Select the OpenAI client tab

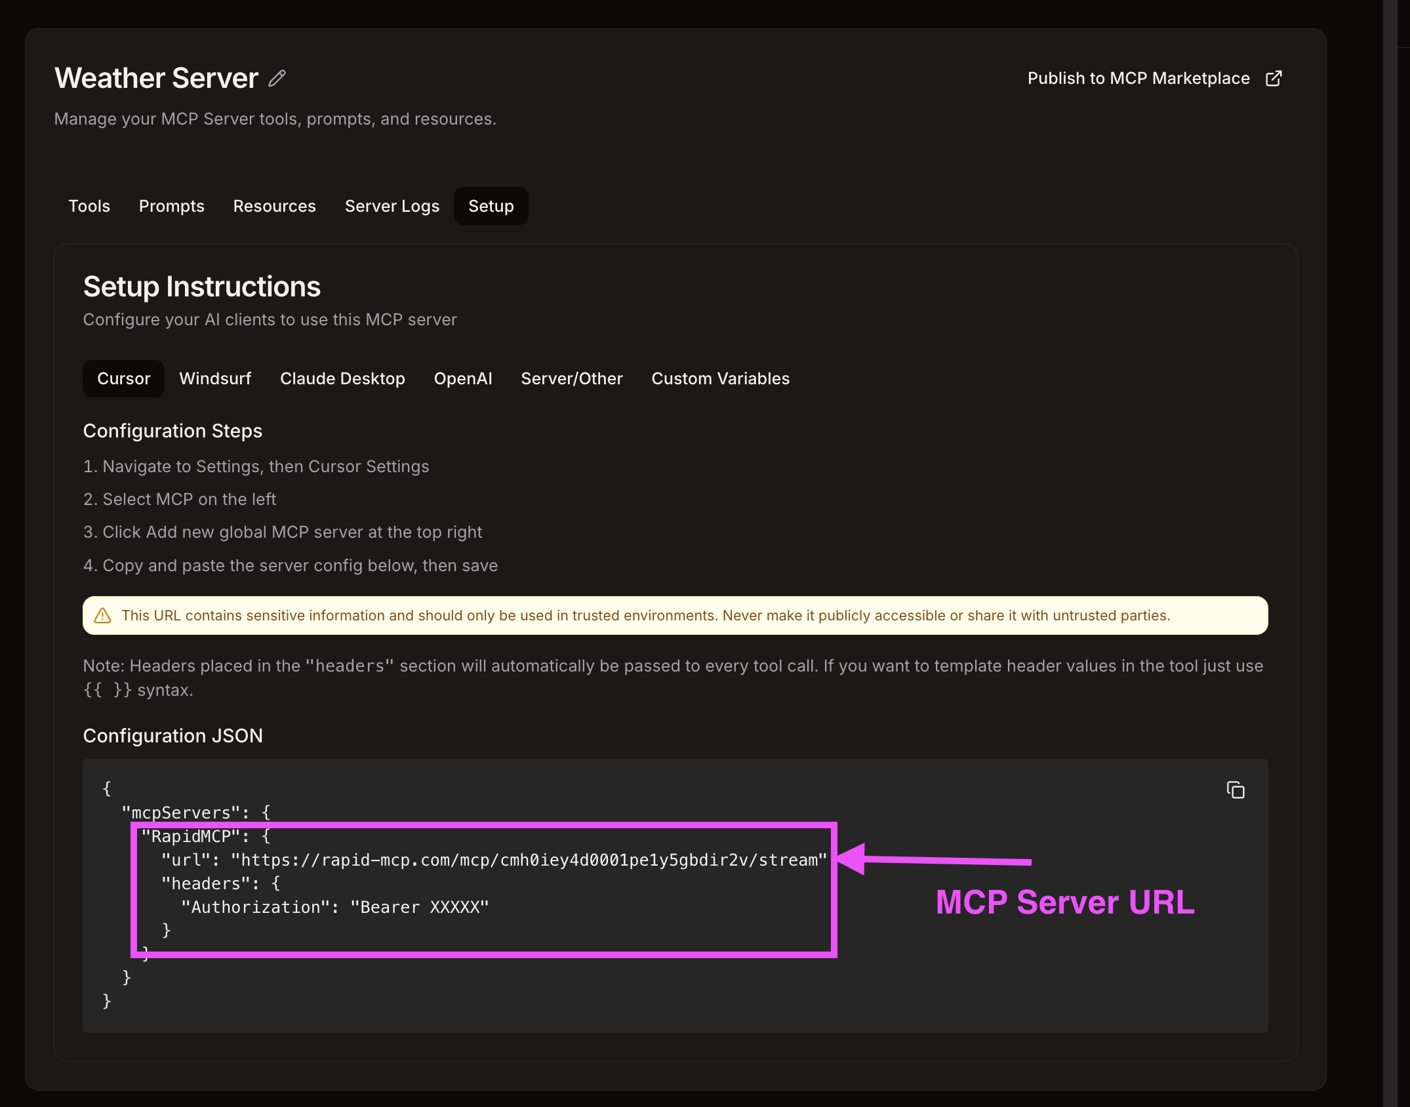click(x=463, y=378)
